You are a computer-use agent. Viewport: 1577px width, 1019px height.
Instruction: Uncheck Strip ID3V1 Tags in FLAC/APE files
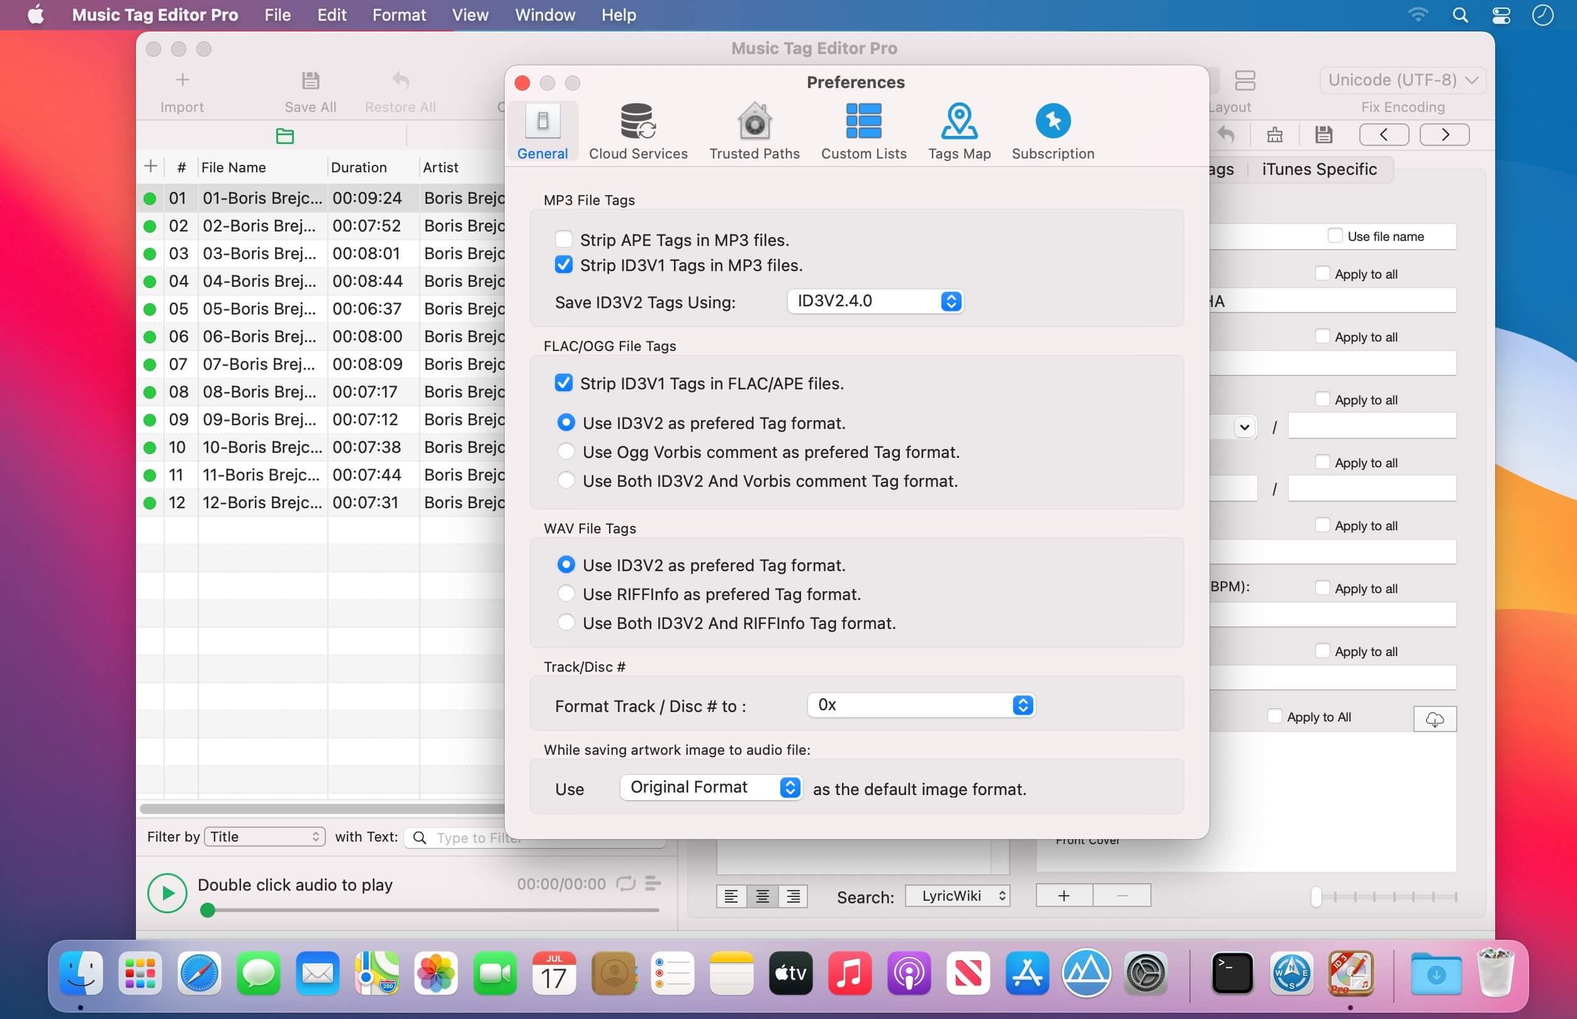[563, 382]
